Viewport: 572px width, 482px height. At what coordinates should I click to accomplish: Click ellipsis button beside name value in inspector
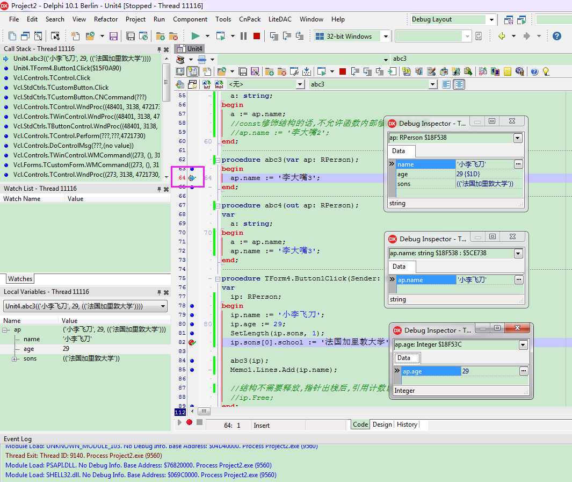click(x=518, y=164)
